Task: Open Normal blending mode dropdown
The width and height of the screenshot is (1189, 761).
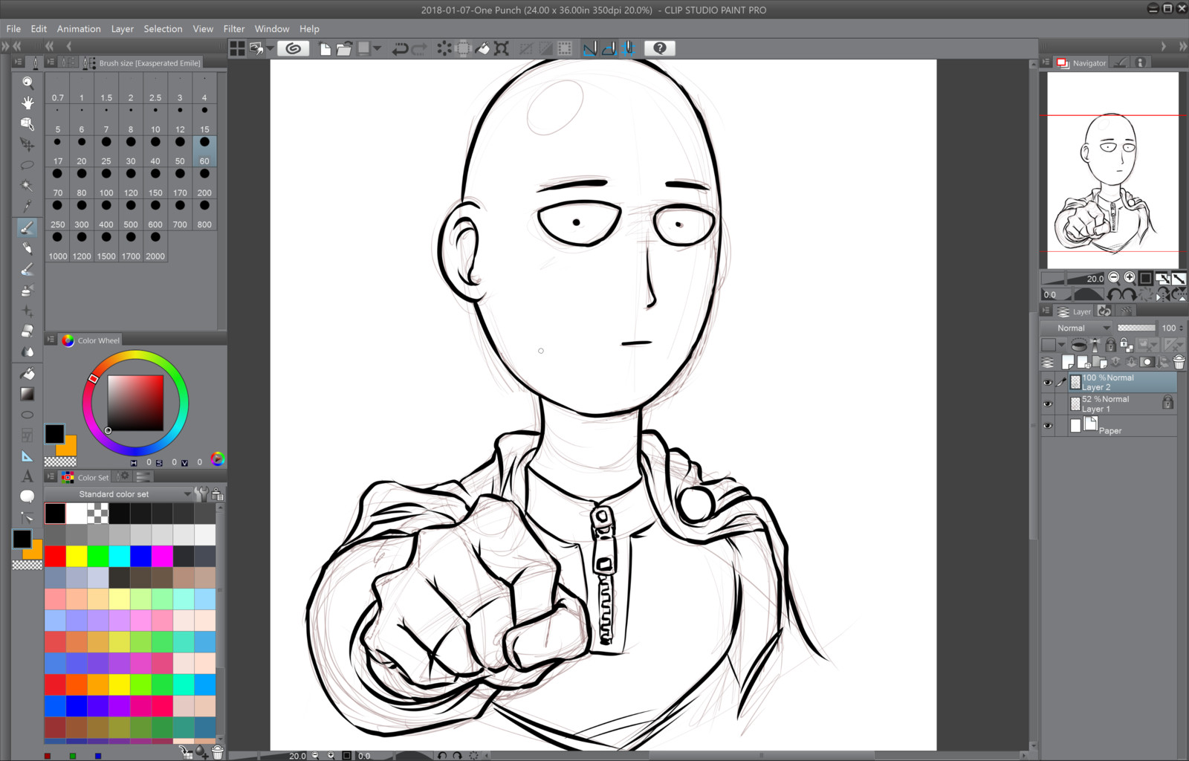Action: 1076,328
